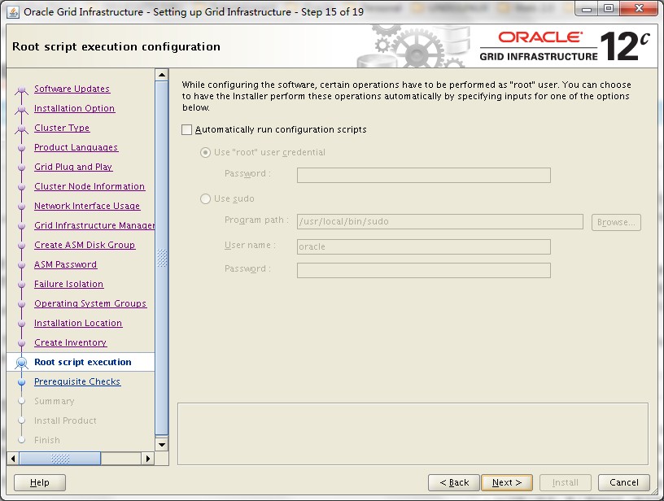Click the horizontal scroll right arrow
664x501 pixels.
pyautogui.click(x=147, y=458)
